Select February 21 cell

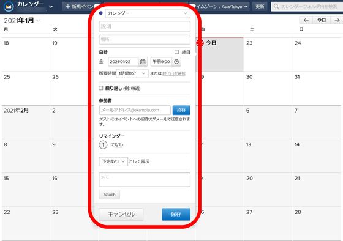317,190
